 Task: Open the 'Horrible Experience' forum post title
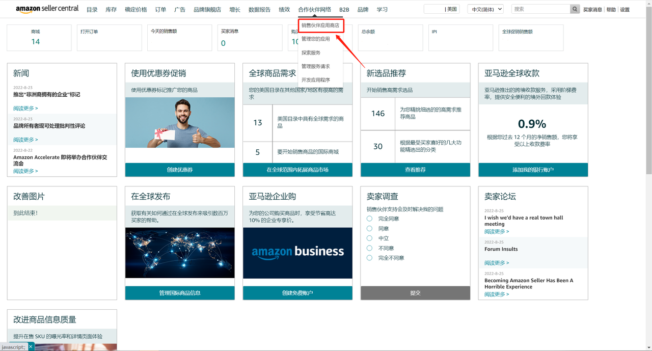coord(529,283)
